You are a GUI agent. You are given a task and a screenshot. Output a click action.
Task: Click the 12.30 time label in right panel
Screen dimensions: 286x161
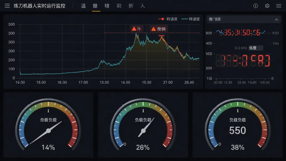(x=228, y=82)
